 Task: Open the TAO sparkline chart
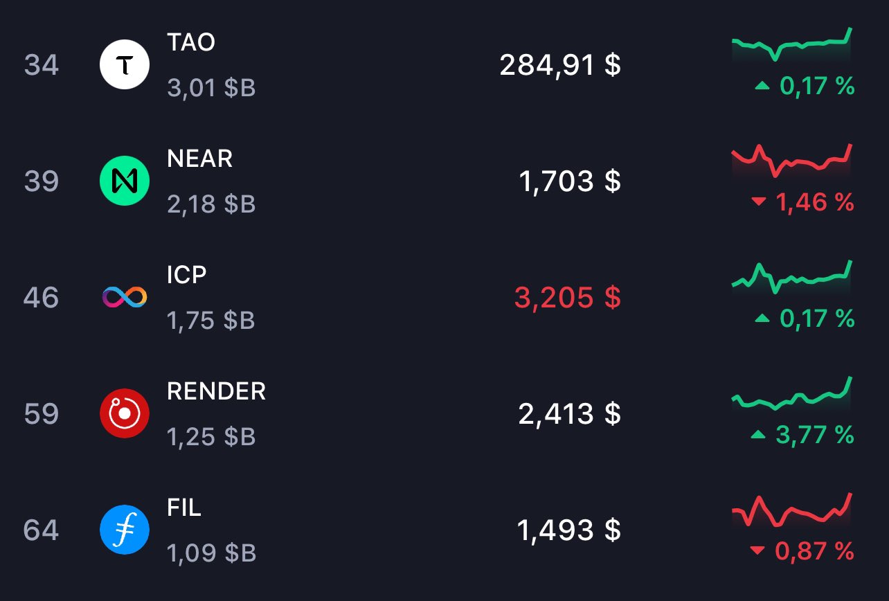point(792,45)
